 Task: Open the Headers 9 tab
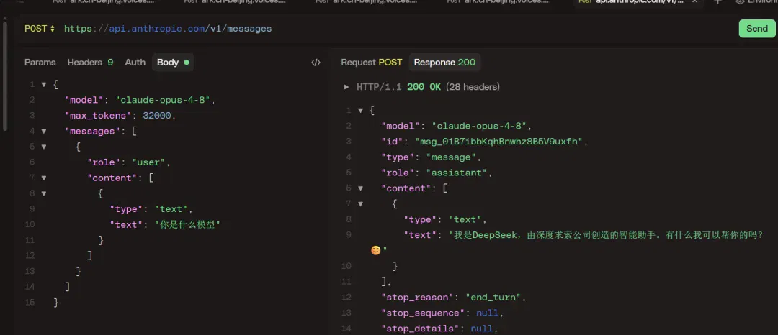pos(90,63)
